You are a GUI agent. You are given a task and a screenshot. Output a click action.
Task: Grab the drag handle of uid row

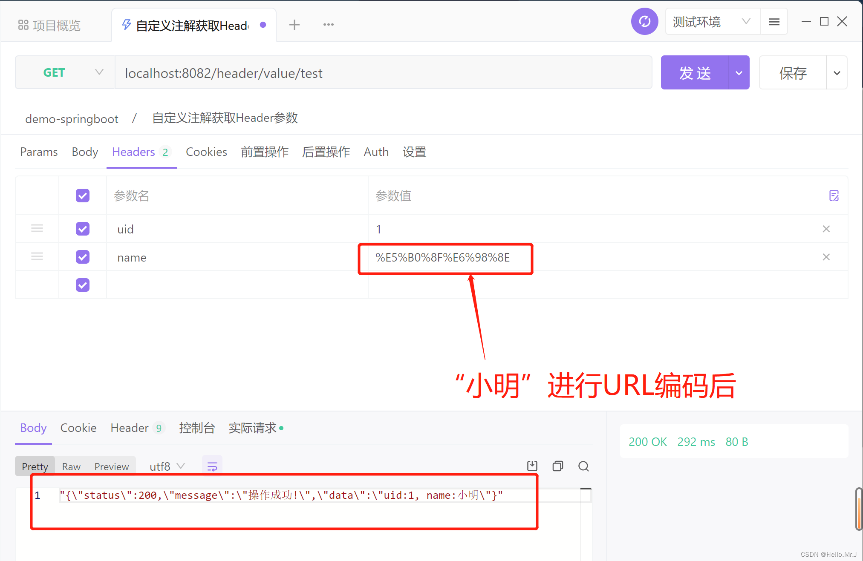coord(37,228)
